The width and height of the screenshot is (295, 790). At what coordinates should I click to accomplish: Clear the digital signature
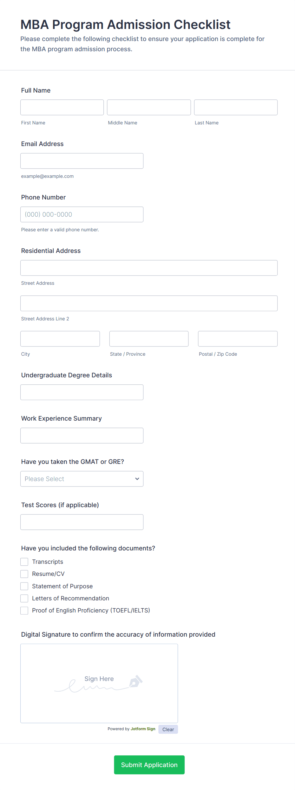coord(168,729)
